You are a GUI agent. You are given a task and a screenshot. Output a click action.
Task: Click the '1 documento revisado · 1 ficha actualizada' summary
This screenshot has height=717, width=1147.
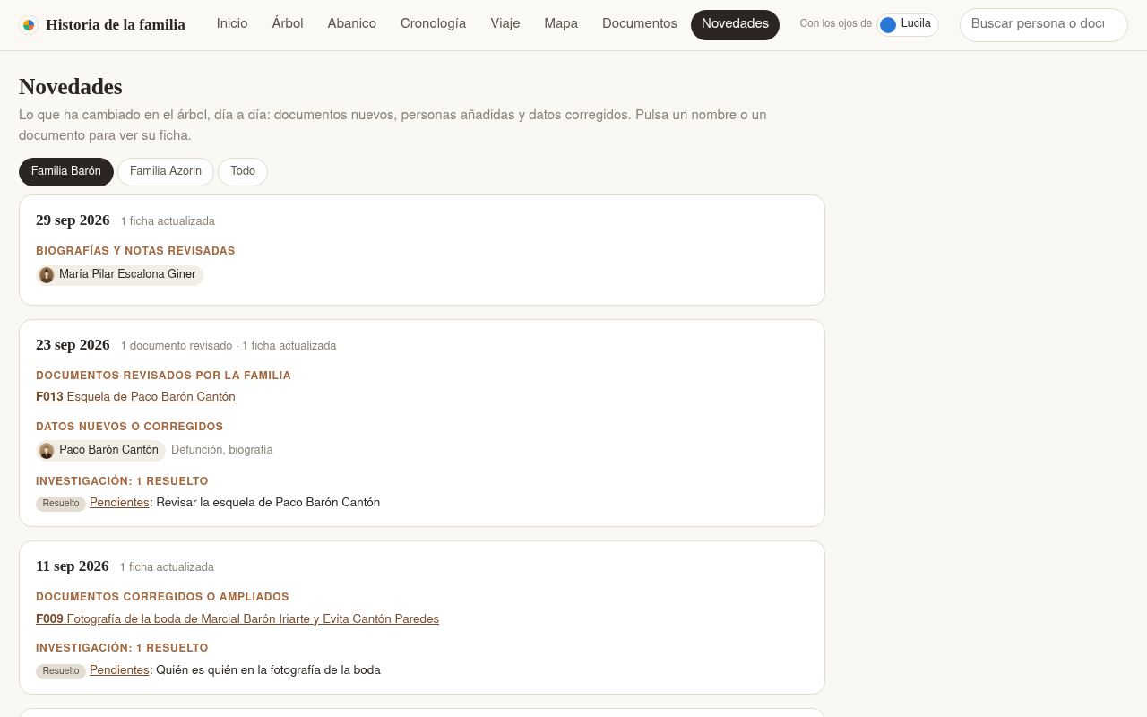pyautogui.click(x=229, y=346)
